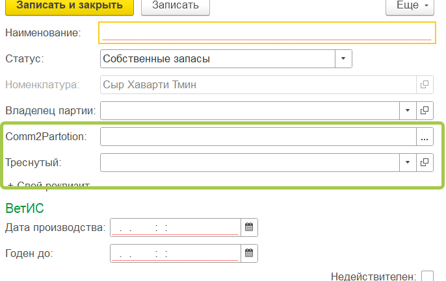Toggle the Недействителен checkbox
Viewport: 446px width, 281px height.
(x=427, y=276)
